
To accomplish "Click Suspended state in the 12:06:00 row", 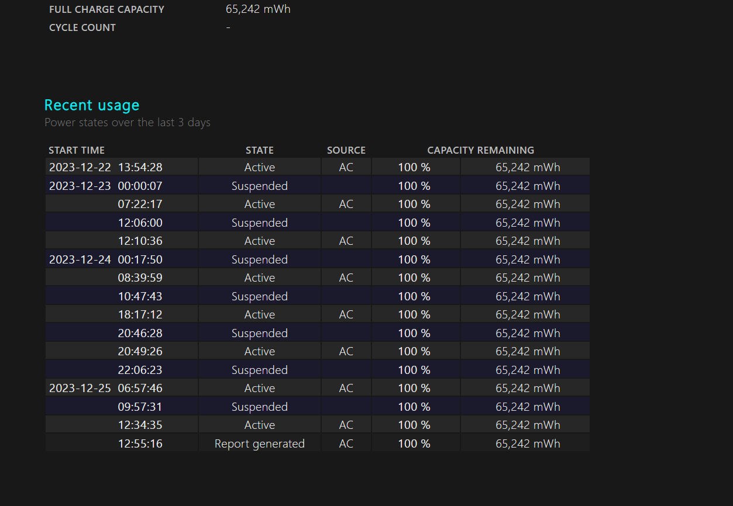I will click(259, 223).
